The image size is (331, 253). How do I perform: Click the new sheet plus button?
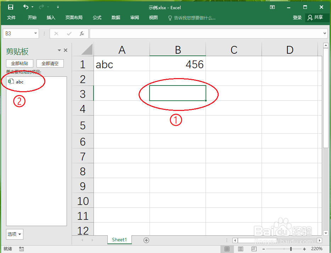pyautogui.click(x=146, y=240)
